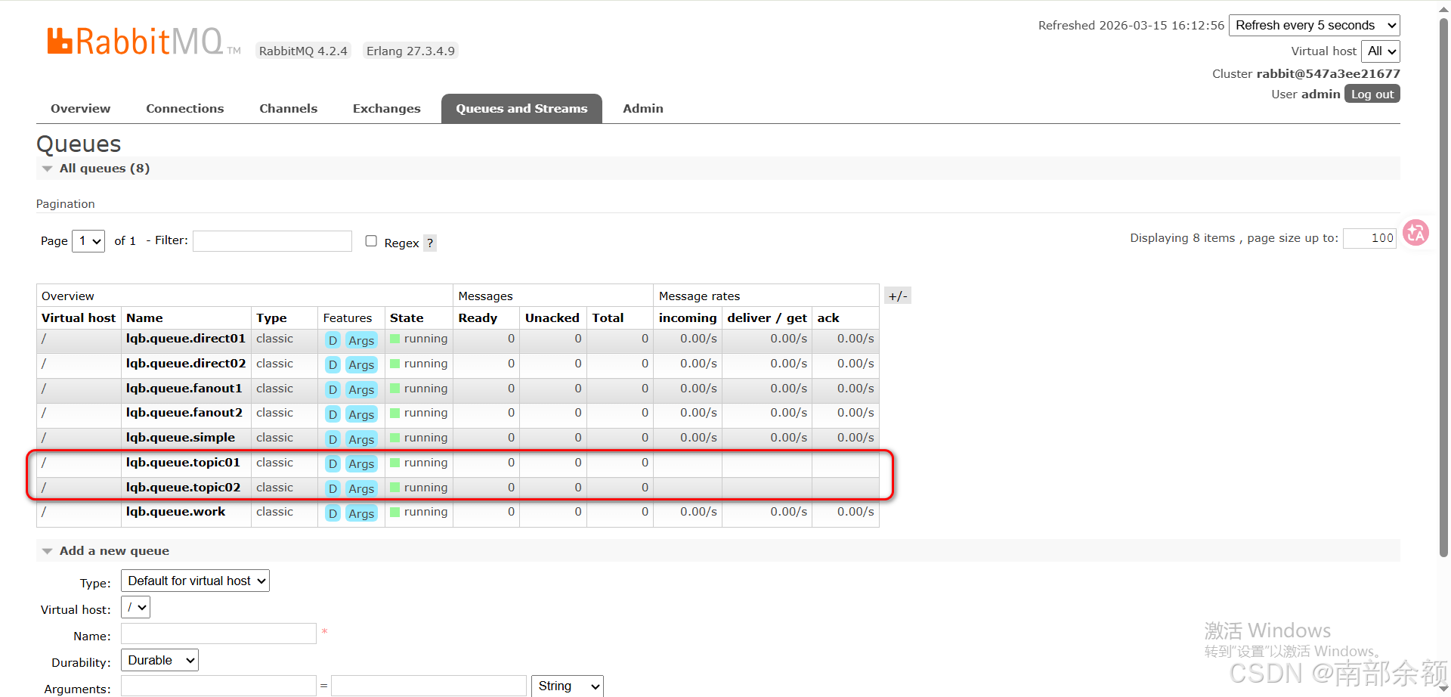Click the new queue Name field
This screenshot has height=697, width=1451.
(x=218, y=633)
